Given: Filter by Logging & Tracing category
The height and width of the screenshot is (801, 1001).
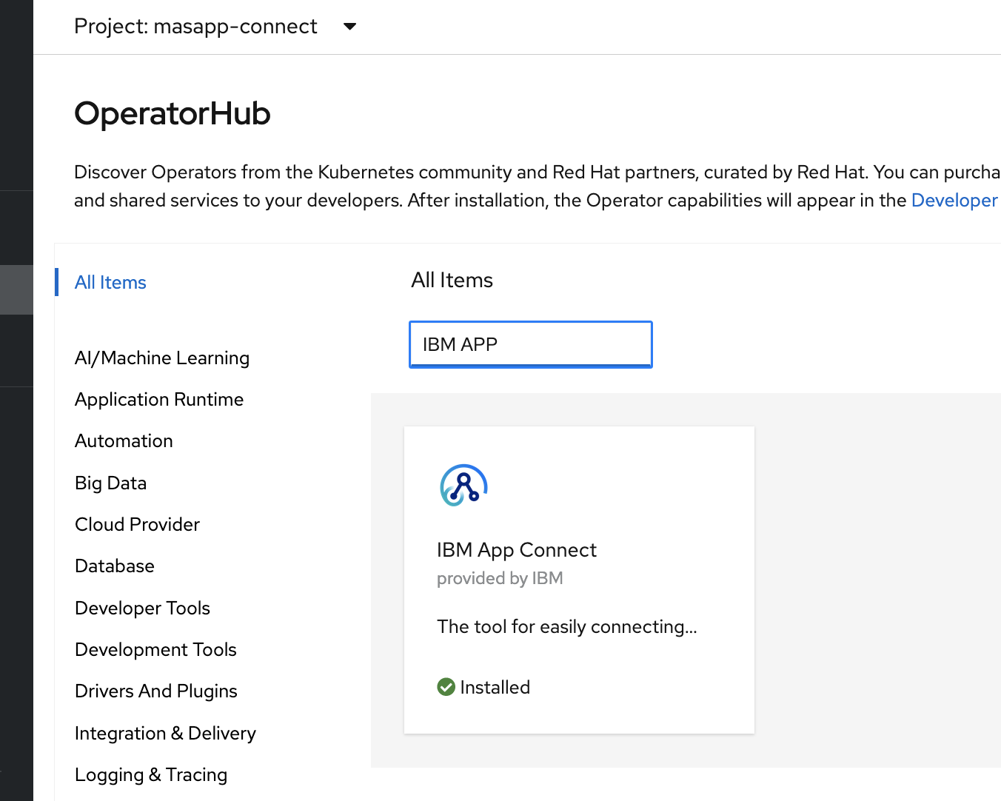Looking at the screenshot, I should pos(151,775).
